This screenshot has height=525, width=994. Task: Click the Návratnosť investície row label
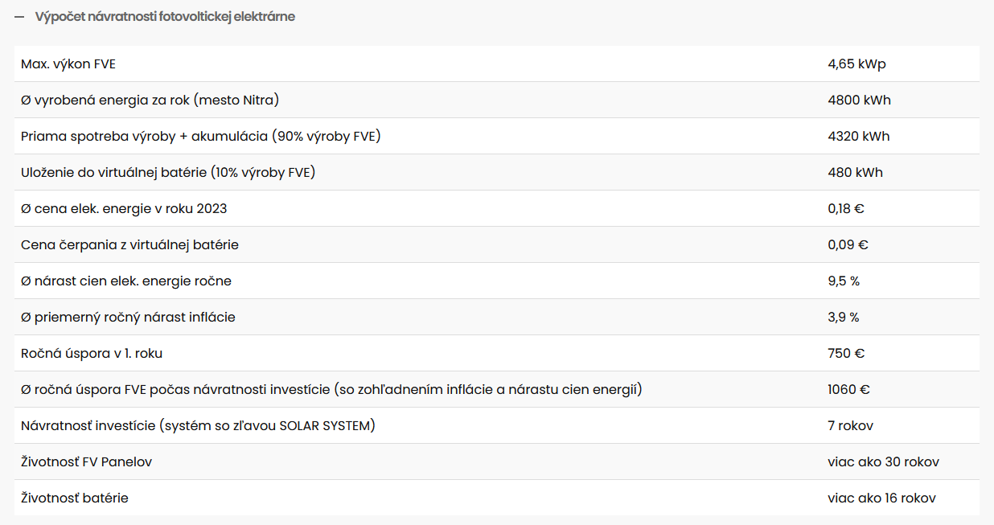tap(198, 426)
